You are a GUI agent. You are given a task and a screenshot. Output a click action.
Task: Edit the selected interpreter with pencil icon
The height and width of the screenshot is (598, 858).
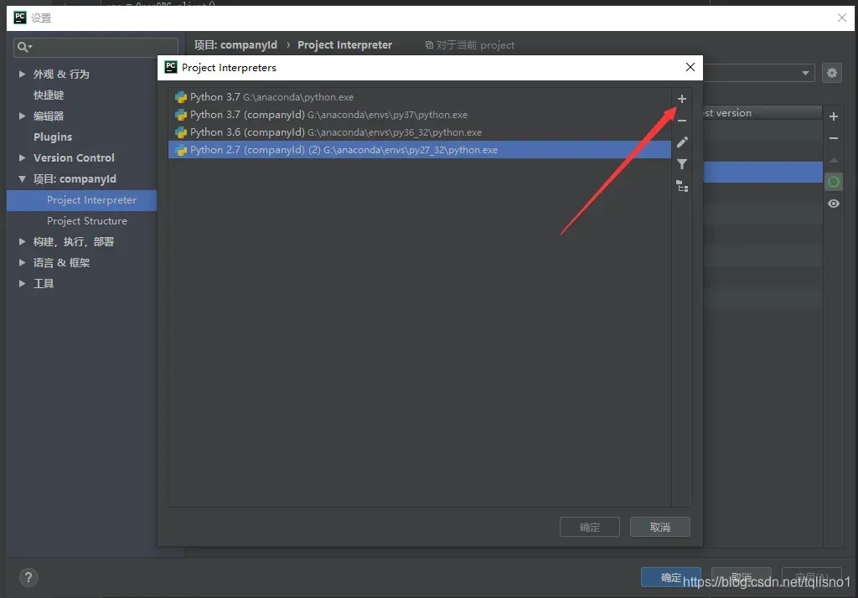(x=682, y=142)
